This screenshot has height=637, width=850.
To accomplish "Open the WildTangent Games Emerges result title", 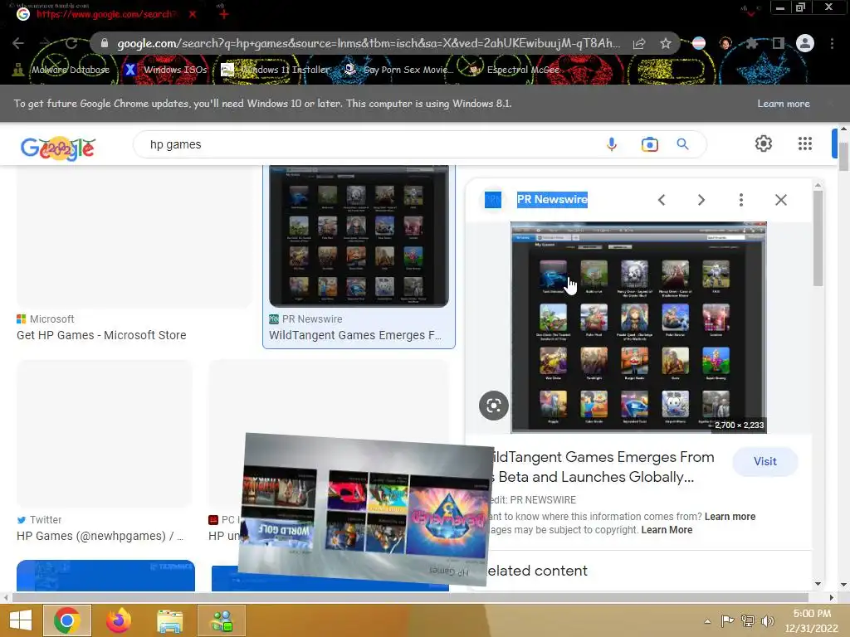I will (355, 335).
